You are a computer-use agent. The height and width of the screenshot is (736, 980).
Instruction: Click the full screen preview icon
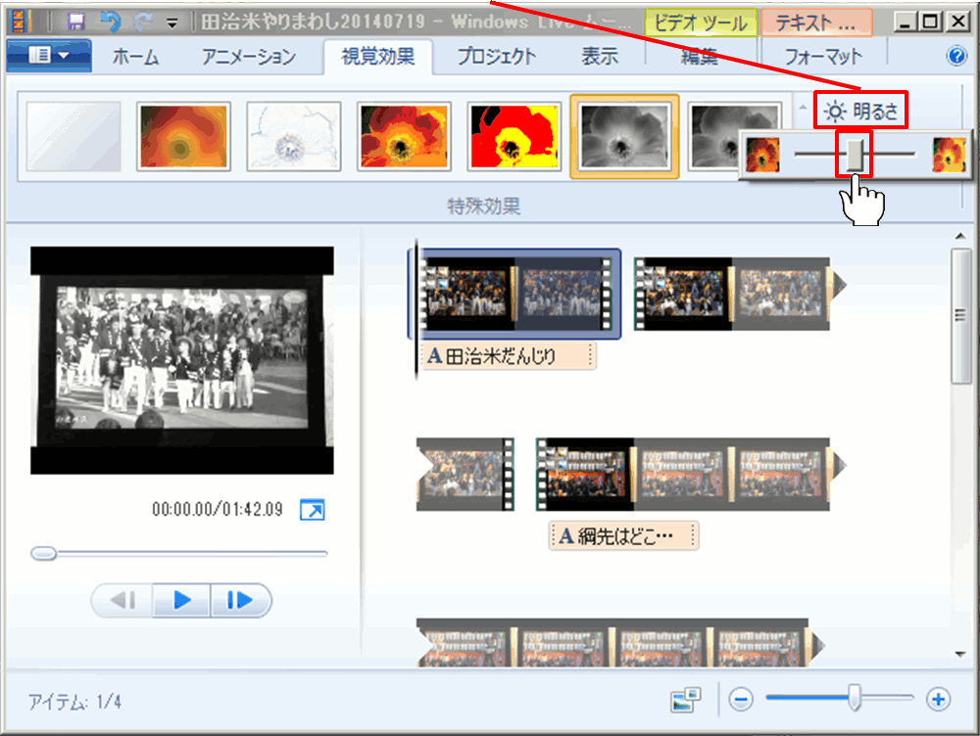pyautogui.click(x=312, y=510)
